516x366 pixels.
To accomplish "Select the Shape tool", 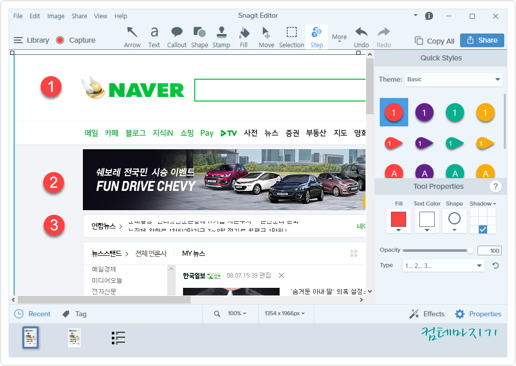I will point(199,37).
